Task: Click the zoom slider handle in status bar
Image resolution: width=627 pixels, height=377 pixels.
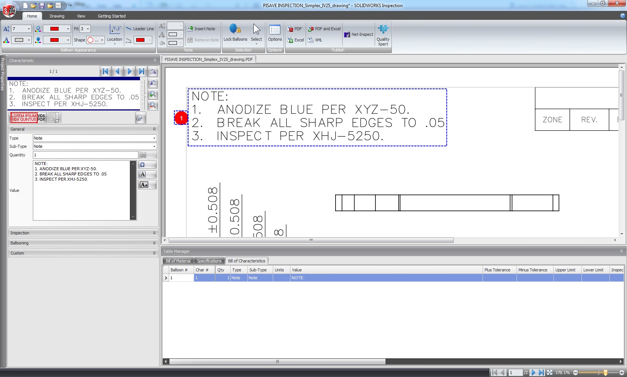Action: coord(605,373)
